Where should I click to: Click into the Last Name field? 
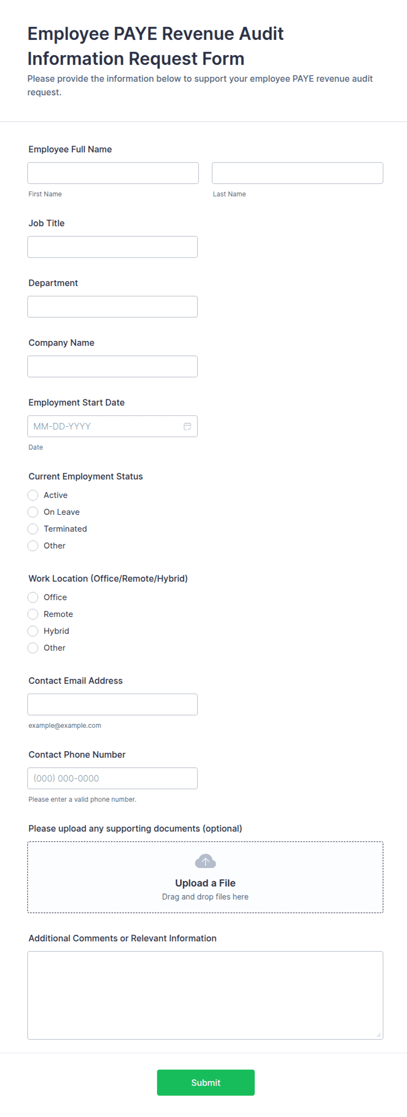point(298,173)
